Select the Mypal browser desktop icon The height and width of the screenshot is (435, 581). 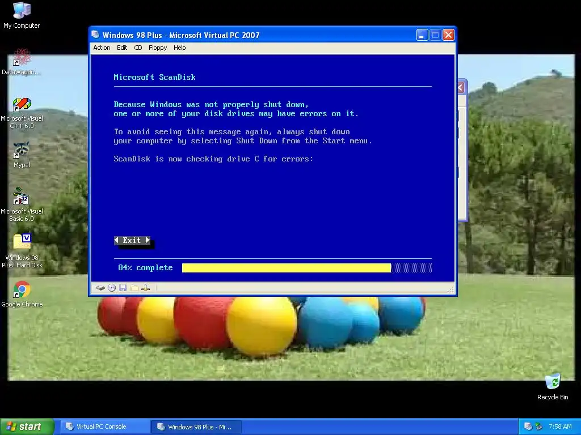click(22, 155)
